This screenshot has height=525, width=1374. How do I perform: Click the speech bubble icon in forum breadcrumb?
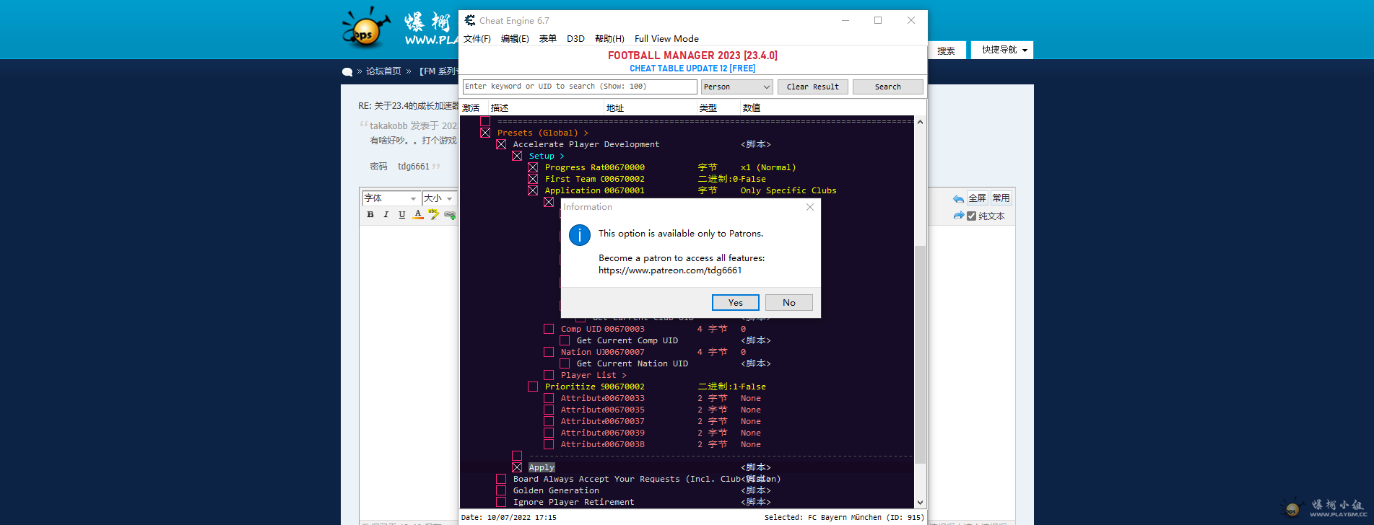pos(347,71)
